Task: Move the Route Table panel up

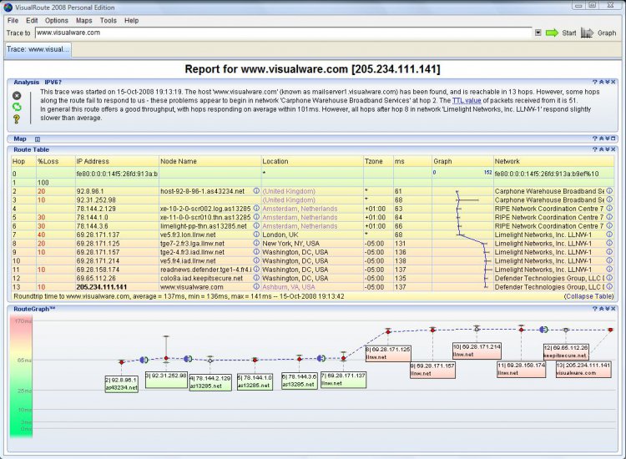Action: click(x=601, y=149)
